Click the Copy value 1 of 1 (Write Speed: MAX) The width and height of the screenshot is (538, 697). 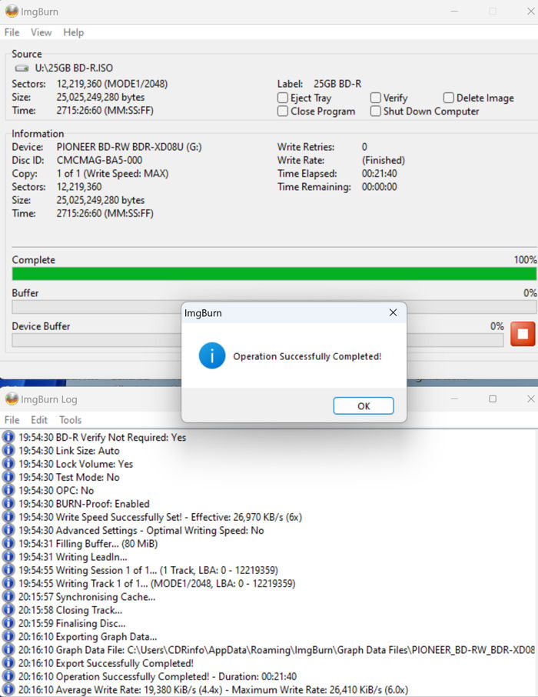[112, 173]
